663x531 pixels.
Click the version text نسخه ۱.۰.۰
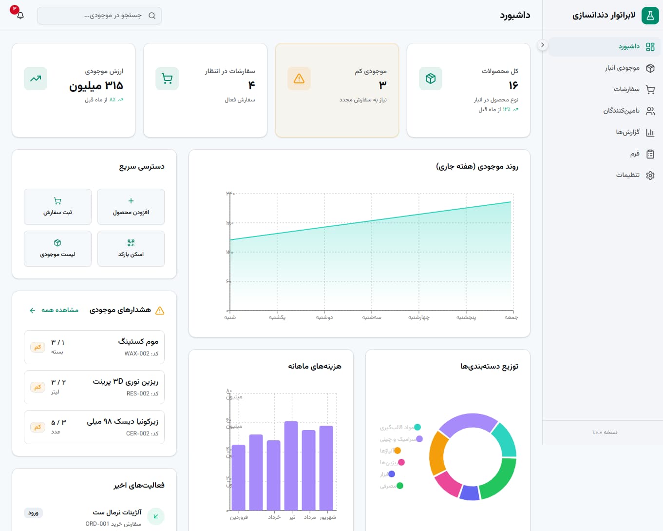point(605,433)
